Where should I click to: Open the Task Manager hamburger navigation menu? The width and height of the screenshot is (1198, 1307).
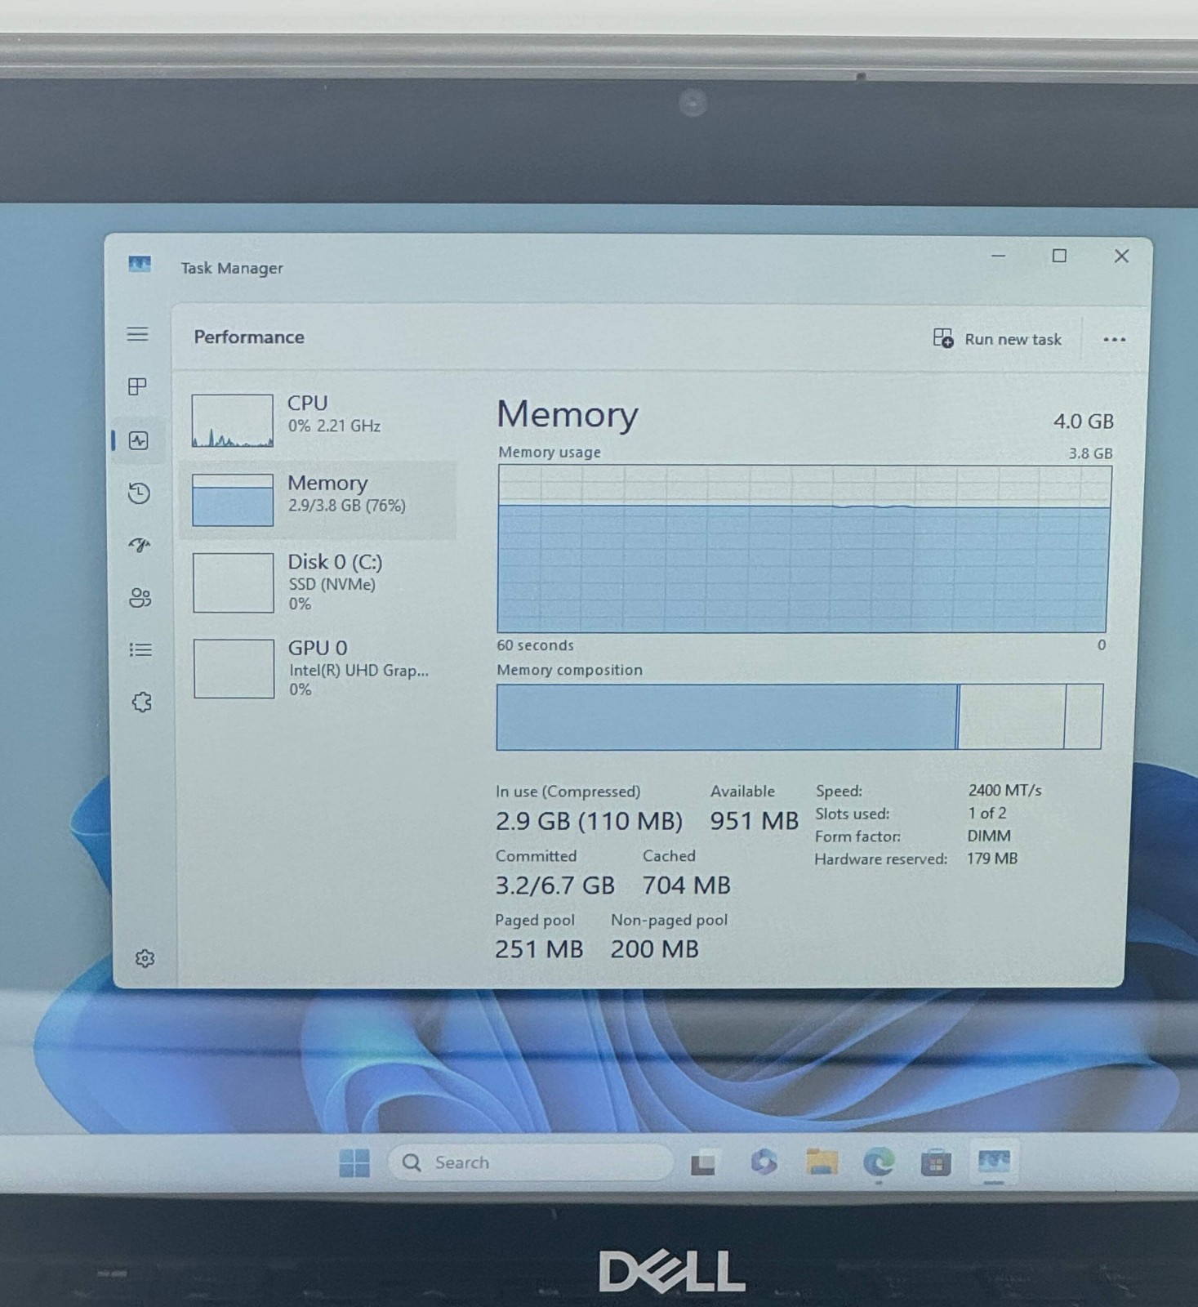pyautogui.click(x=137, y=334)
